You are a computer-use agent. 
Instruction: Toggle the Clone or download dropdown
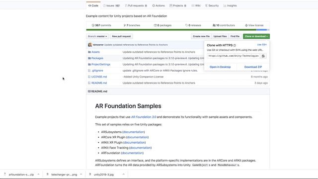point(256,36)
